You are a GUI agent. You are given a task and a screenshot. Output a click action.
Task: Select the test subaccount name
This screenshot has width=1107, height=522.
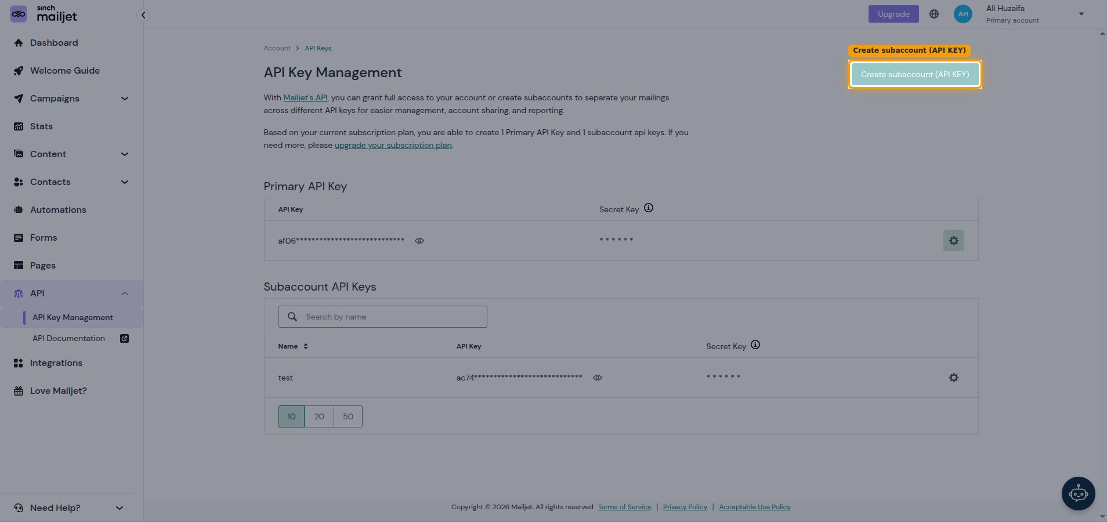pyautogui.click(x=285, y=378)
